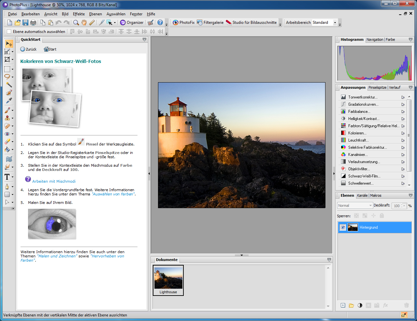417x321 pixels.
Task: Open the Dokumente panel options menu
Action: click(x=329, y=260)
